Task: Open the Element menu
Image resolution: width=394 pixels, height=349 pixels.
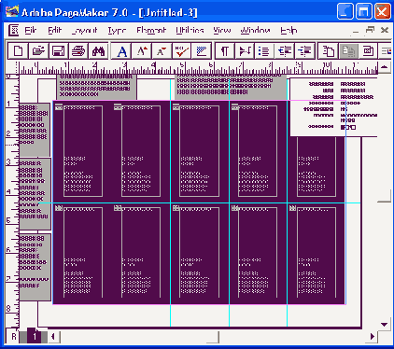Action: coord(151,30)
